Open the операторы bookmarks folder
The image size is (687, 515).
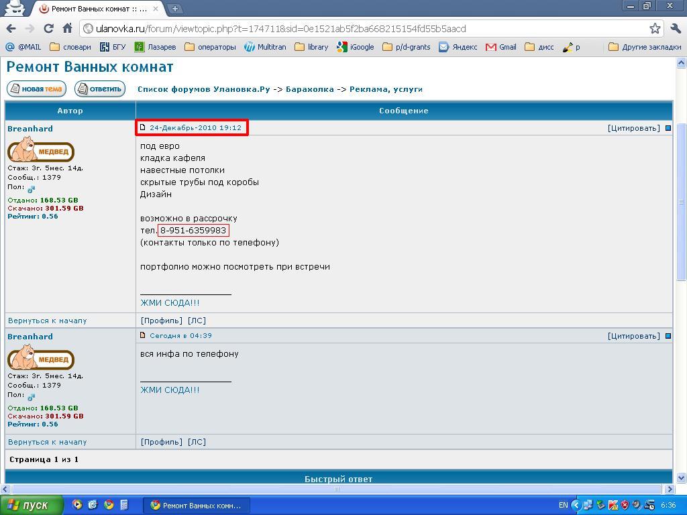tap(210, 47)
